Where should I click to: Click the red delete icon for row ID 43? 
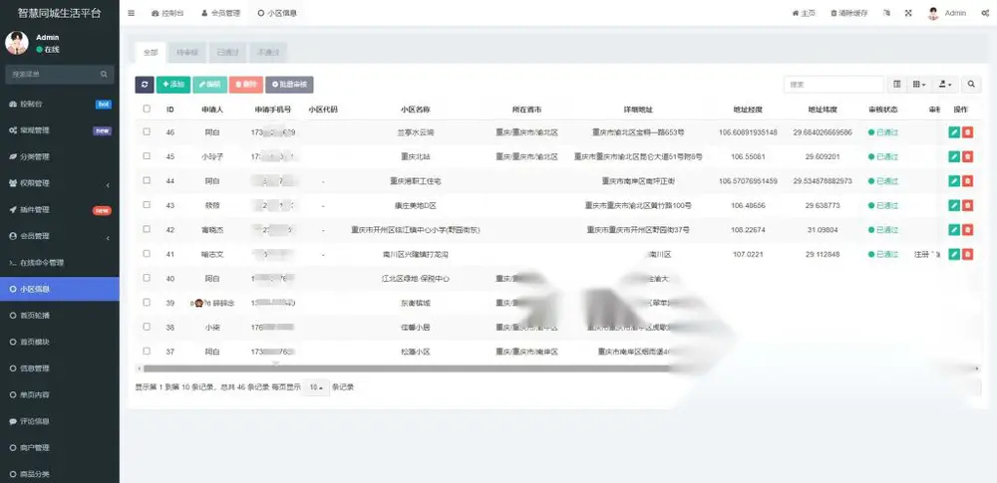pyautogui.click(x=967, y=205)
